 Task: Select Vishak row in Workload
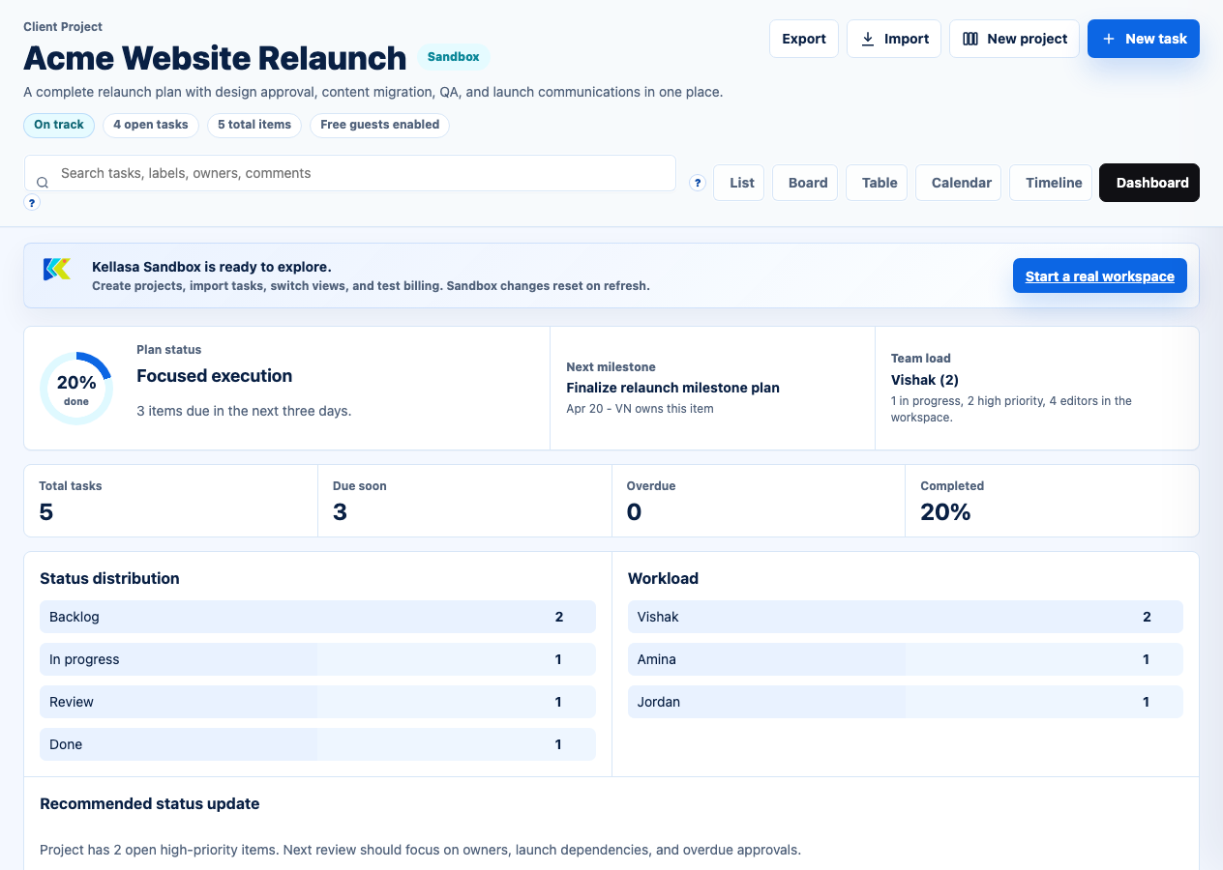click(x=905, y=617)
